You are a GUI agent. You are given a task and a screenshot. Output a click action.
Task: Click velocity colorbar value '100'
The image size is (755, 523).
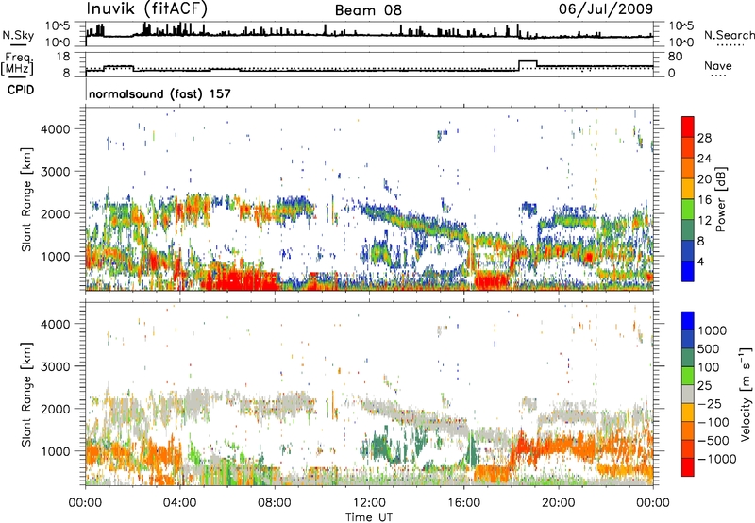[x=709, y=367]
